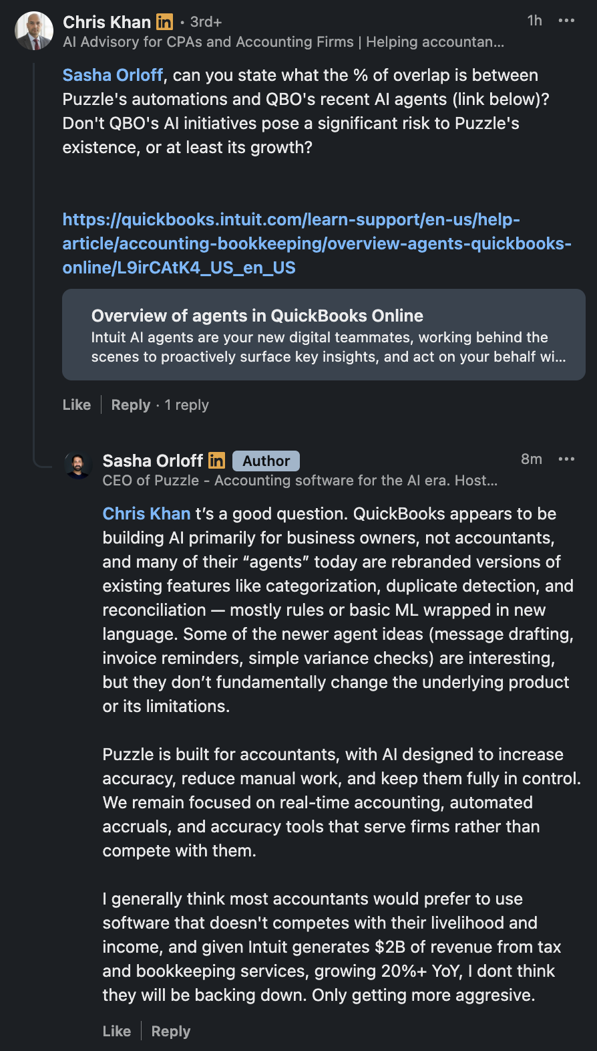The width and height of the screenshot is (597, 1051).
Task: Open Chris Khan's profile picture
Action: click(34, 31)
